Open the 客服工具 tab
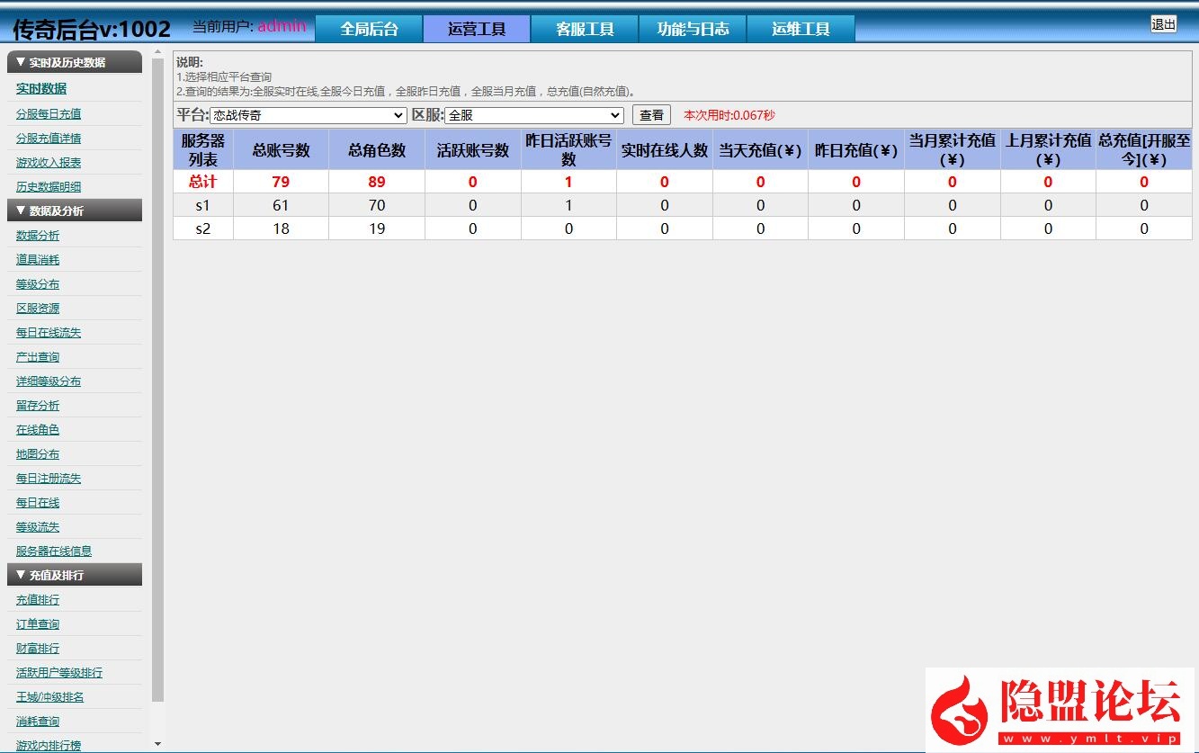This screenshot has height=753, width=1199. click(585, 29)
